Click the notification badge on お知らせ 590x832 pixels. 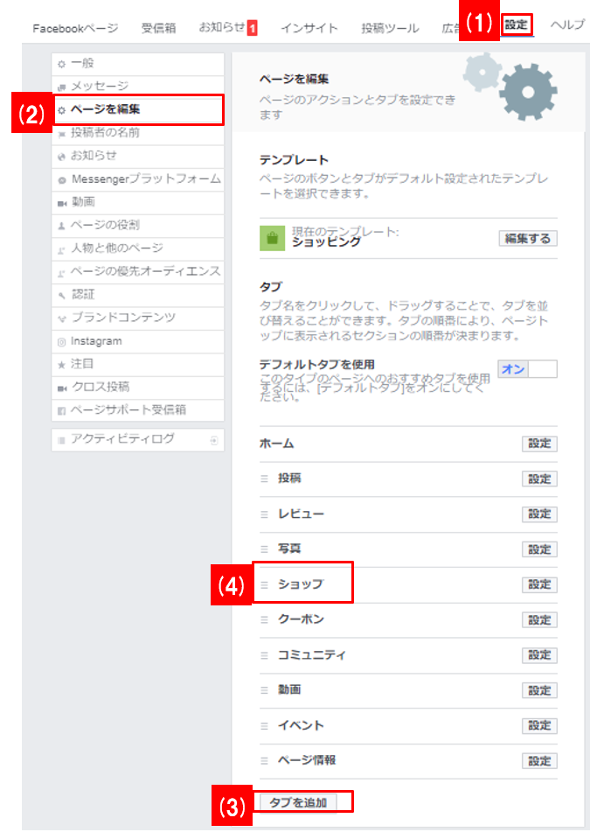click(253, 29)
